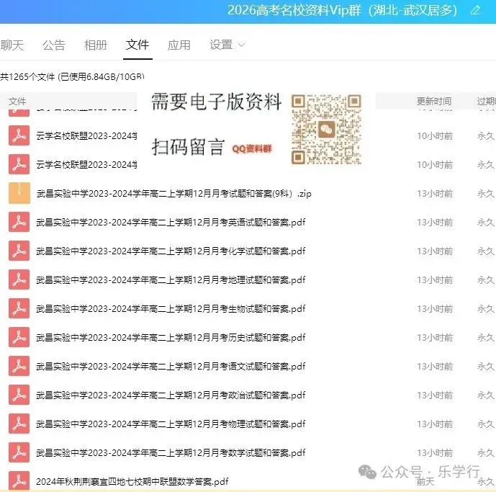Screen dimensions: 496x492
Task: Click PDF icon of 武昌实验中学 数学试题和答案 file
Action: [19, 452]
